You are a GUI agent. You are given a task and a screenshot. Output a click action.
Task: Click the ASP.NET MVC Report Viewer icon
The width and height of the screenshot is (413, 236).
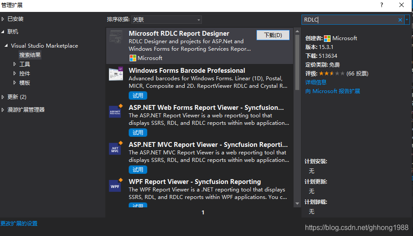point(116,148)
